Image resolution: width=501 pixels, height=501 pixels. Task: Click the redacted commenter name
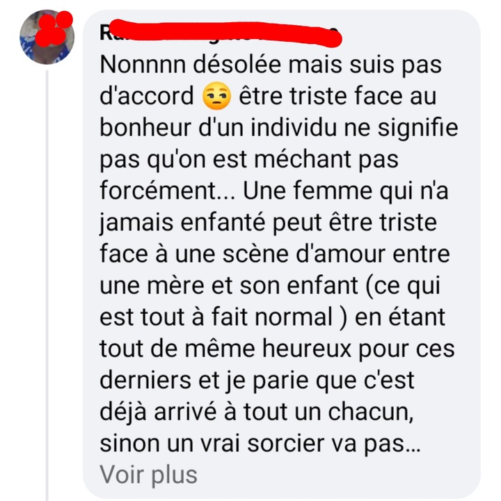tap(221, 33)
